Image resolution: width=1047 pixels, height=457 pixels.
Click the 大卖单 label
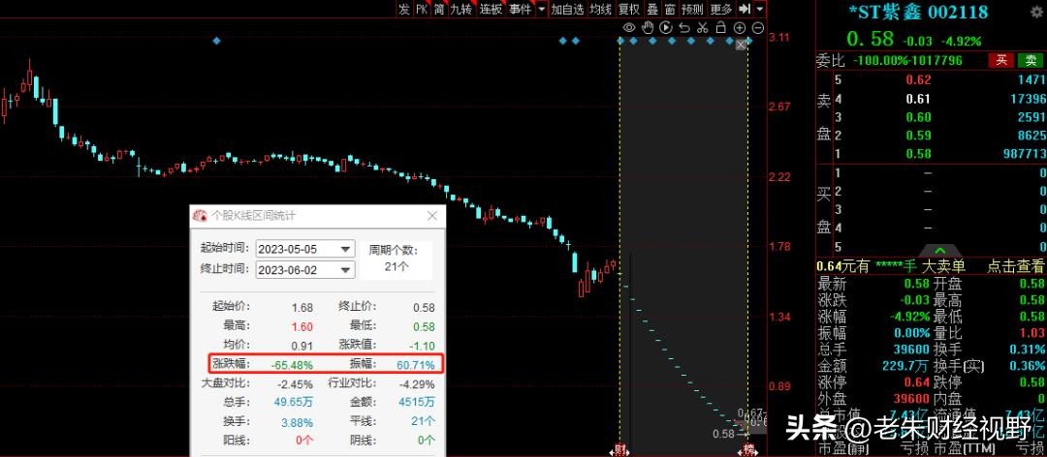[x=943, y=266]
